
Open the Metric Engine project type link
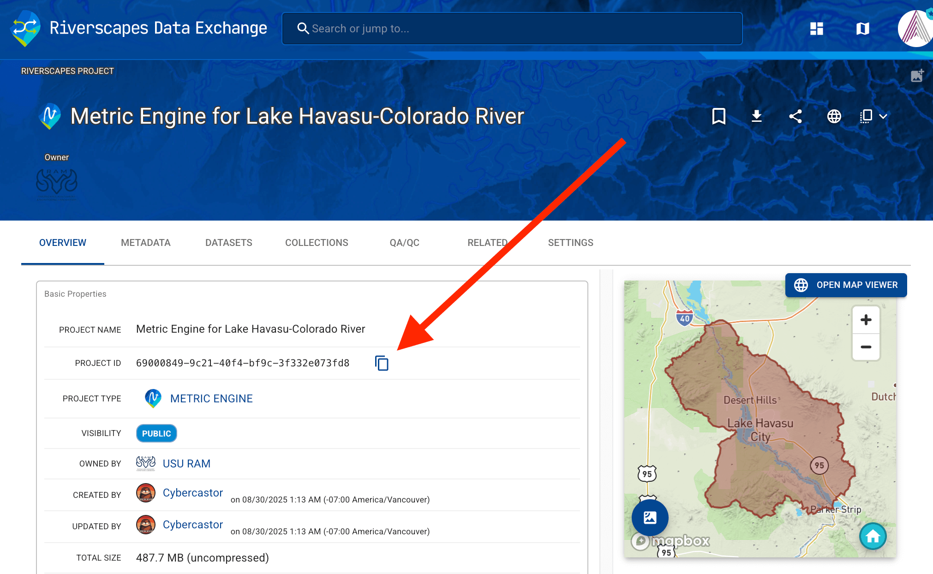tap(211, 399)
